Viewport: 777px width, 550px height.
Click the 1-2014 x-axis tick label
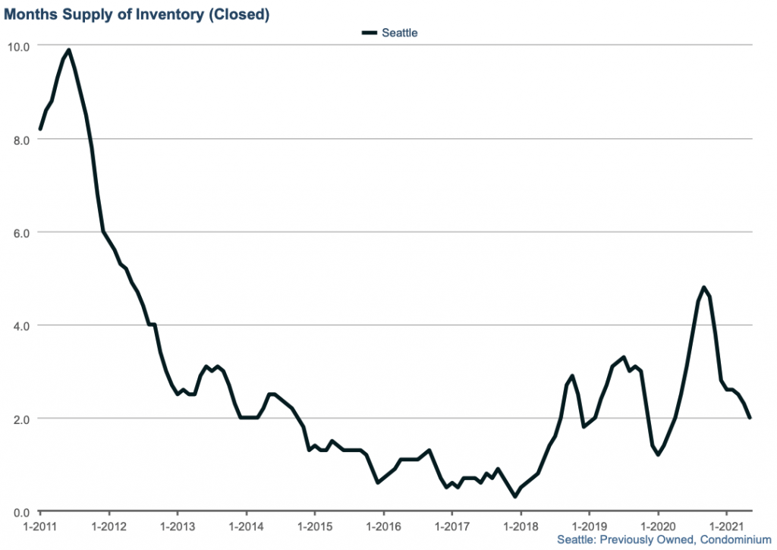(246, 526)
